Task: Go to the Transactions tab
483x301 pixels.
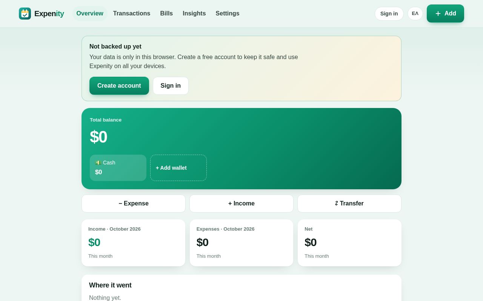Action: pos(132,14)
